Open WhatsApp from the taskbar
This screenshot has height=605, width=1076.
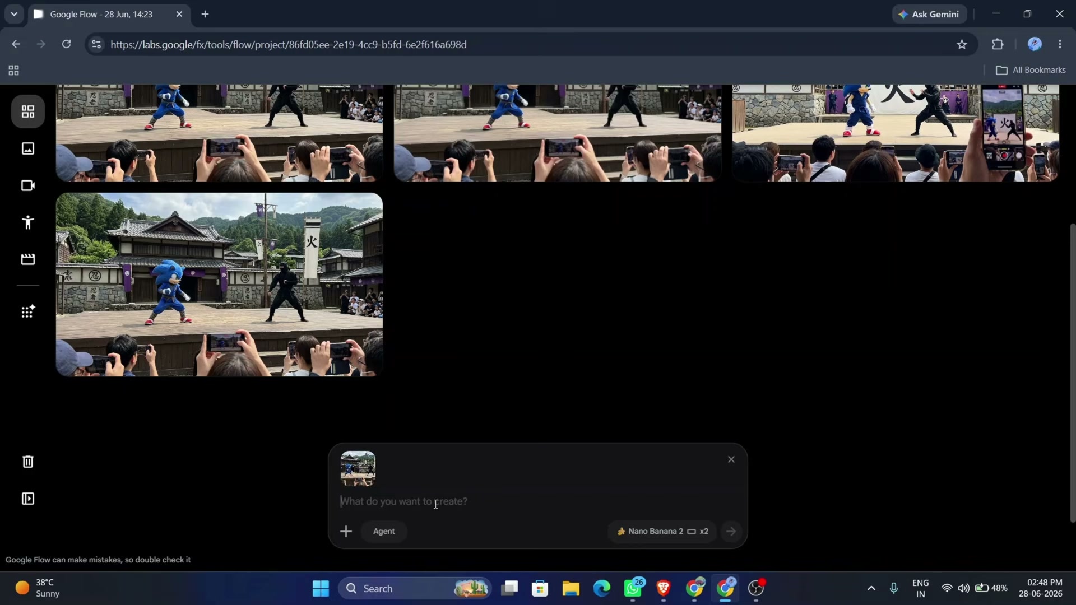click(633, 588)
